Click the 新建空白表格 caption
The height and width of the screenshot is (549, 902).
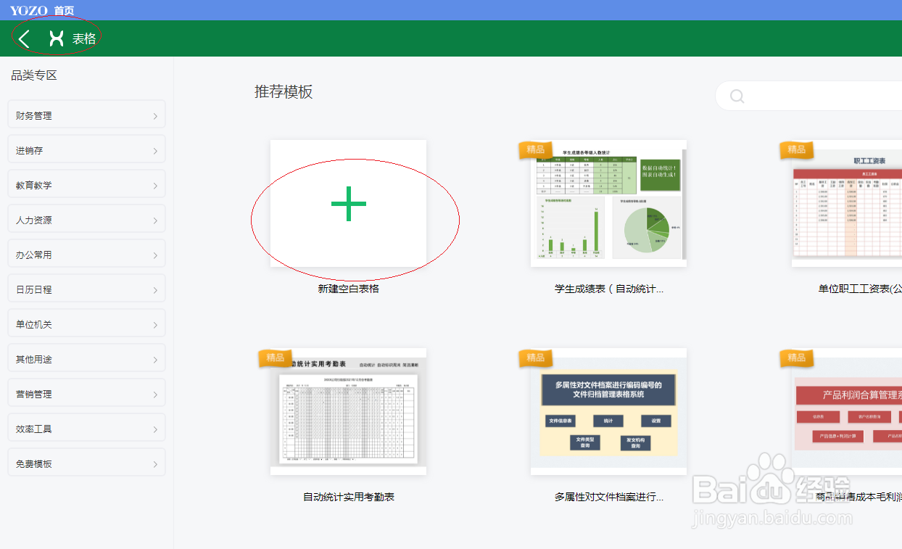(x=349, y=289)
